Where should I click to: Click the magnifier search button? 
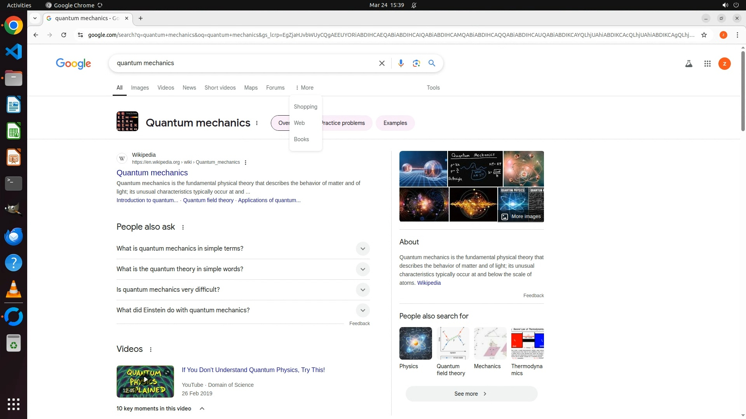[x=432, y=63]
